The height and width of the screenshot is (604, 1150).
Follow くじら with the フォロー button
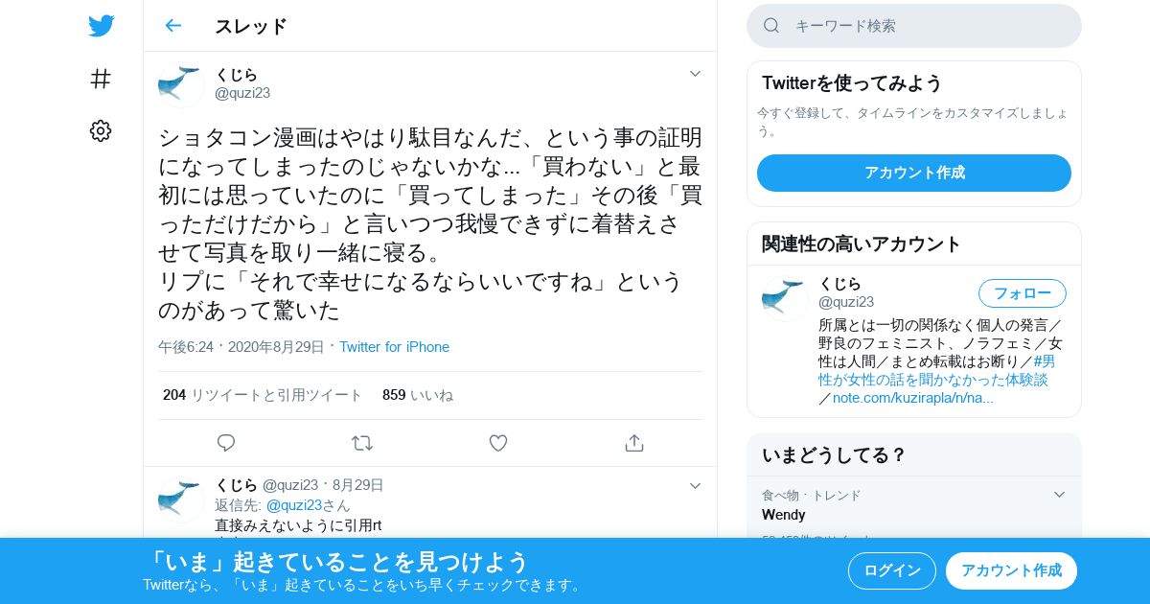pyautogui.click(x=1023, y=293)
